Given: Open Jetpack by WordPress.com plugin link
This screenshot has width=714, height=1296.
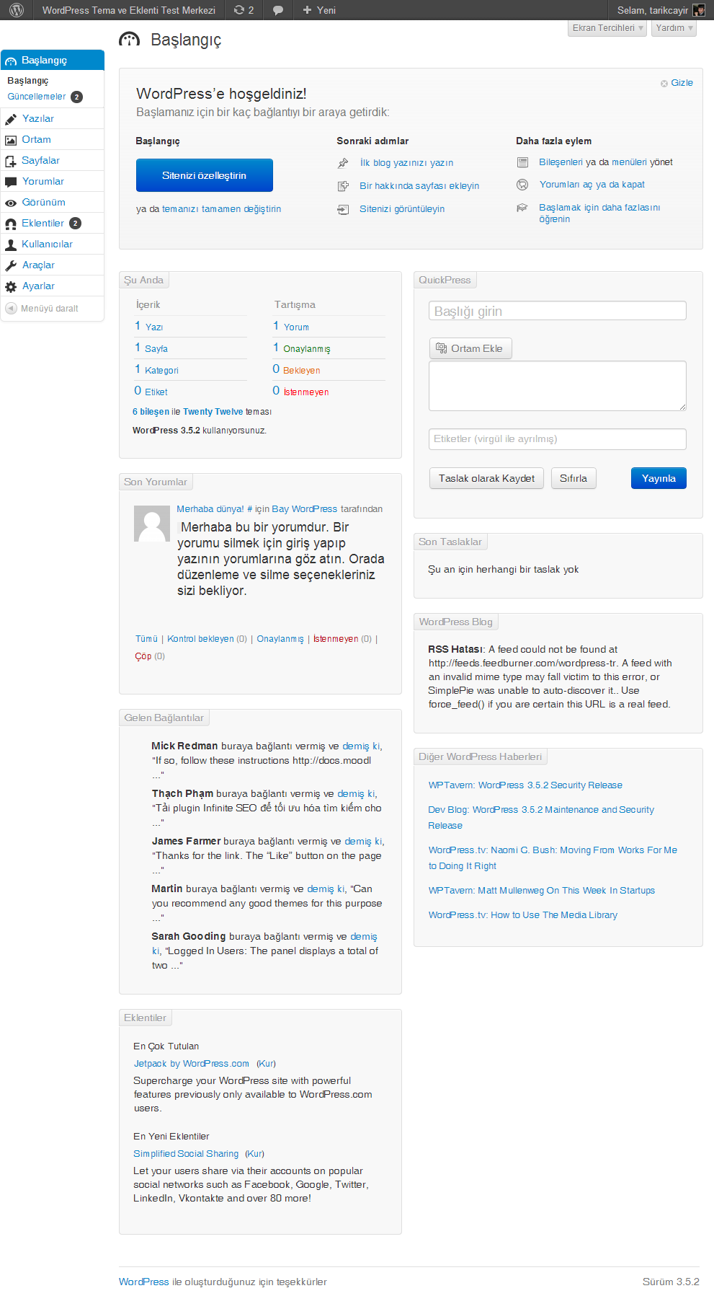Looking at the screenshot, I should pyautogui.click(x=192, y=1064).
